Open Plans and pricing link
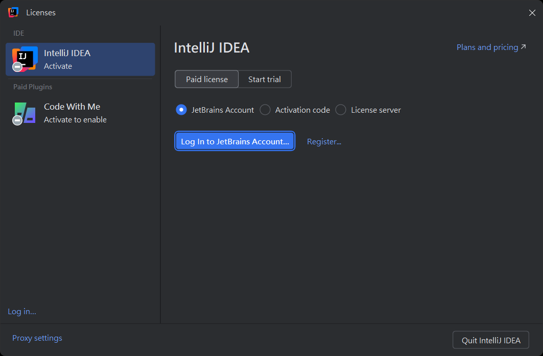 (x=491, y=47)
